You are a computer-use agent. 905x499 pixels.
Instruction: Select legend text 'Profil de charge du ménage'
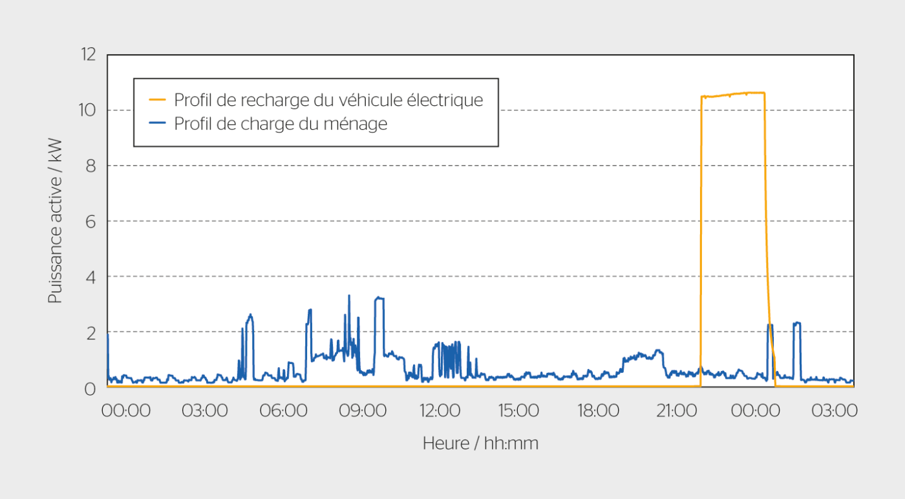click(281, 123)
